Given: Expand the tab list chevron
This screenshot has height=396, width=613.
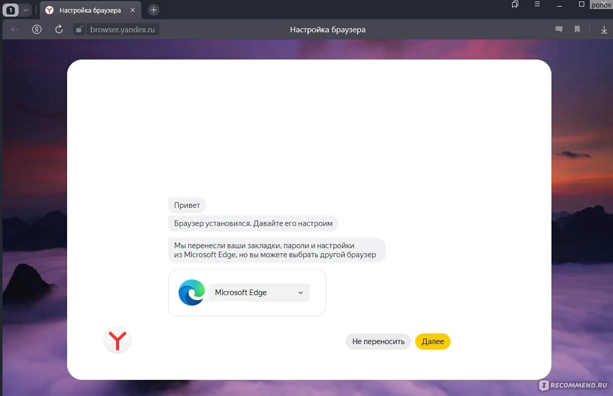Looking at the screenshot, I should [25, 10].
